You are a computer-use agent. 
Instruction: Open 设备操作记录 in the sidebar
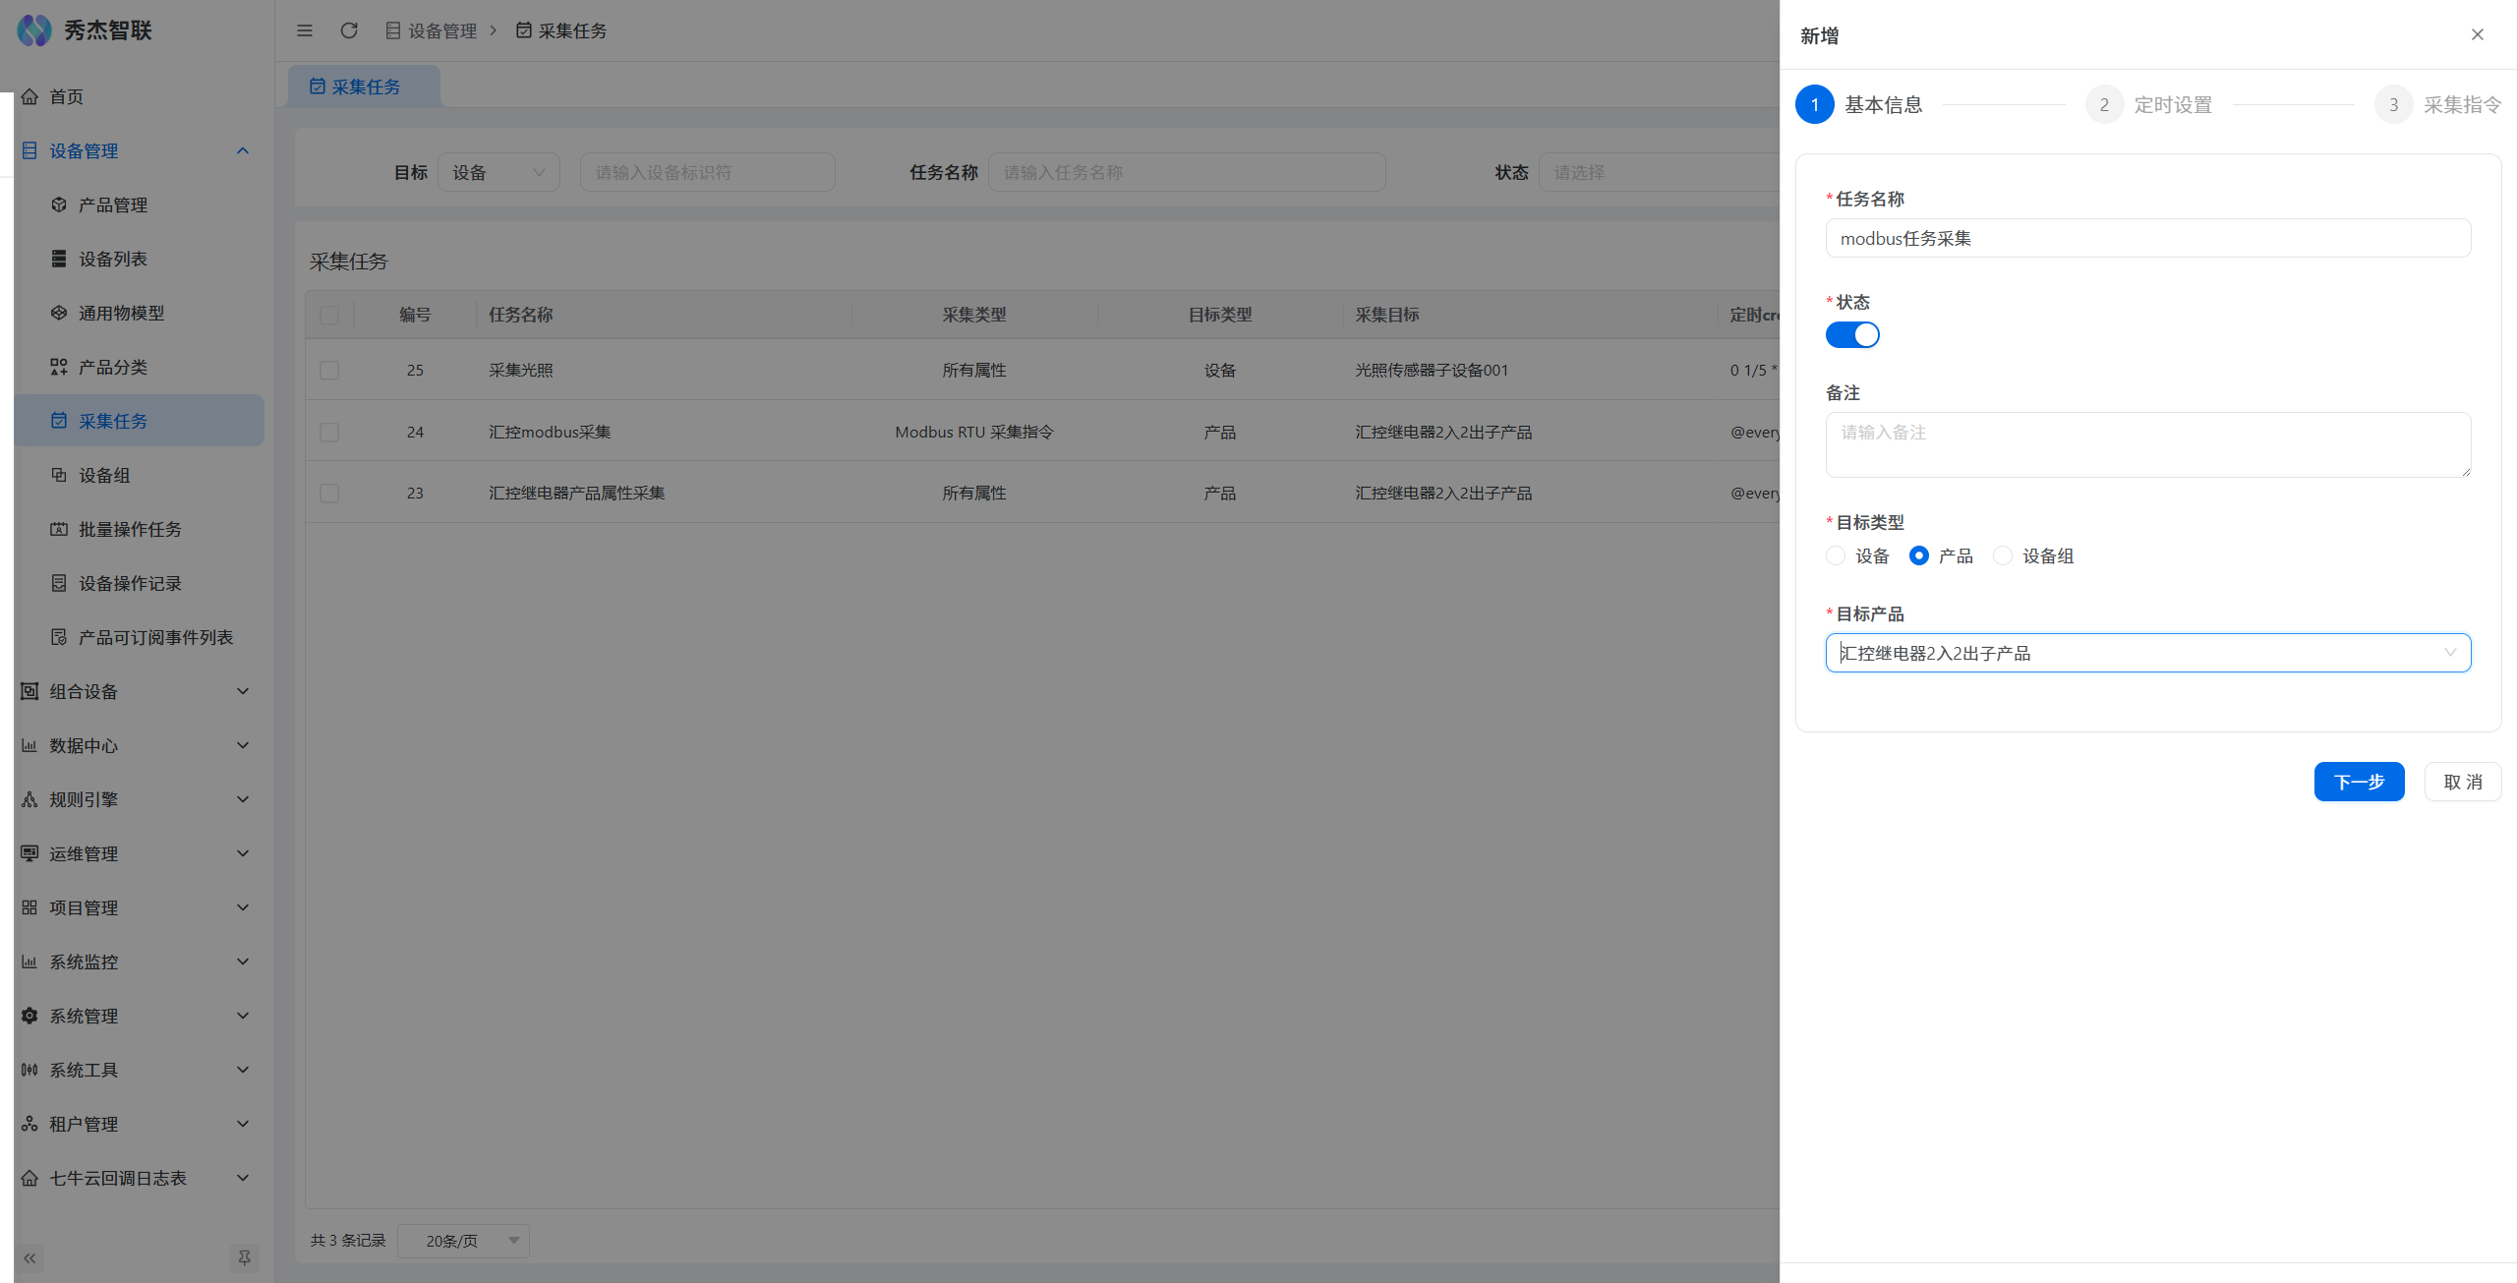pos(130,583)
